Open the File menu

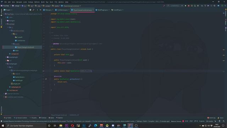click(6, 2)
